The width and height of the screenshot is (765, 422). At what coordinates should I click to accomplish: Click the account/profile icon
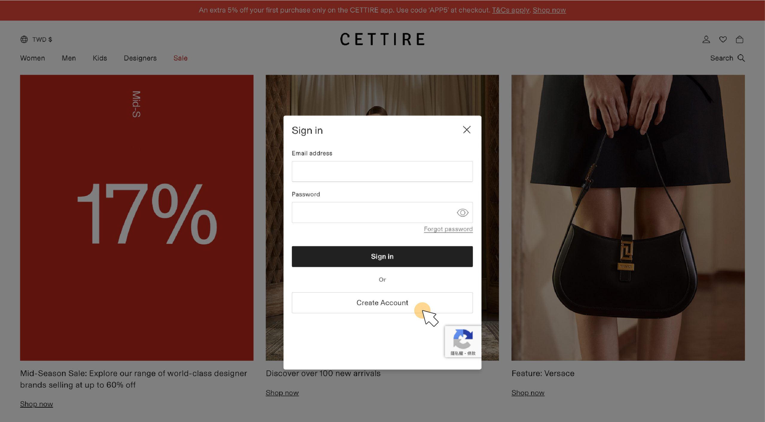706,39
